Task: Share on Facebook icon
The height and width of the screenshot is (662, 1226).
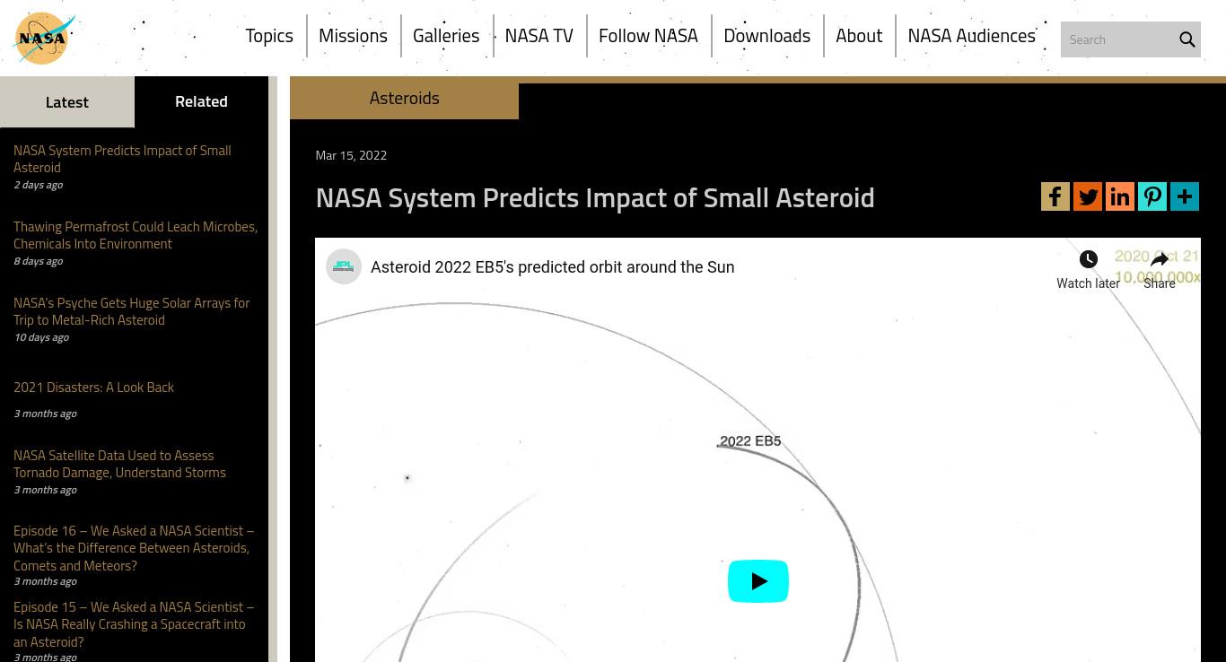Action: coord(1055,196)
